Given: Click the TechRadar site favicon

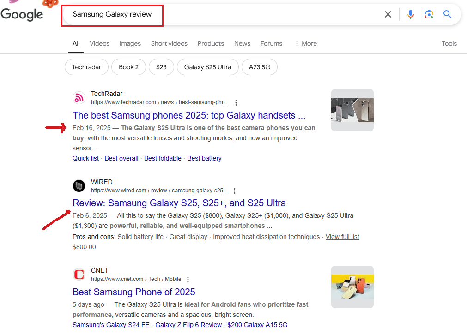Looking at the screenshot, I should point(79,98).
